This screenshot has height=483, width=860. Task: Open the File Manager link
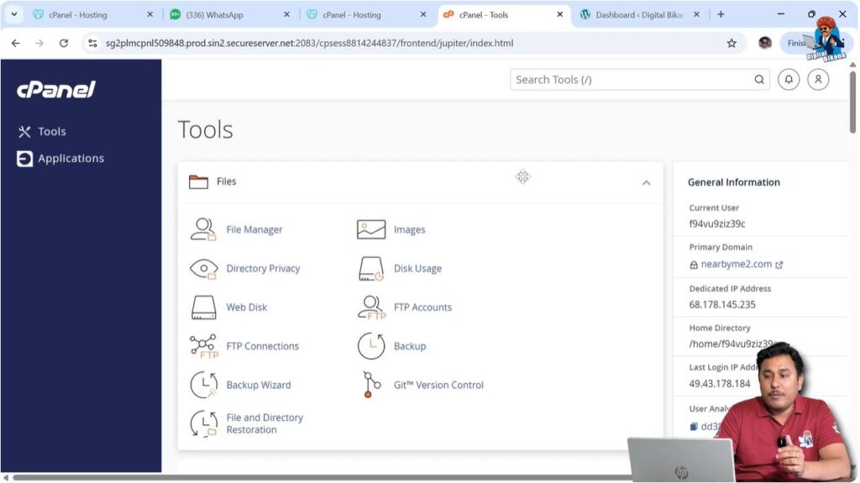pyautogui.click(x=254, y=229)
